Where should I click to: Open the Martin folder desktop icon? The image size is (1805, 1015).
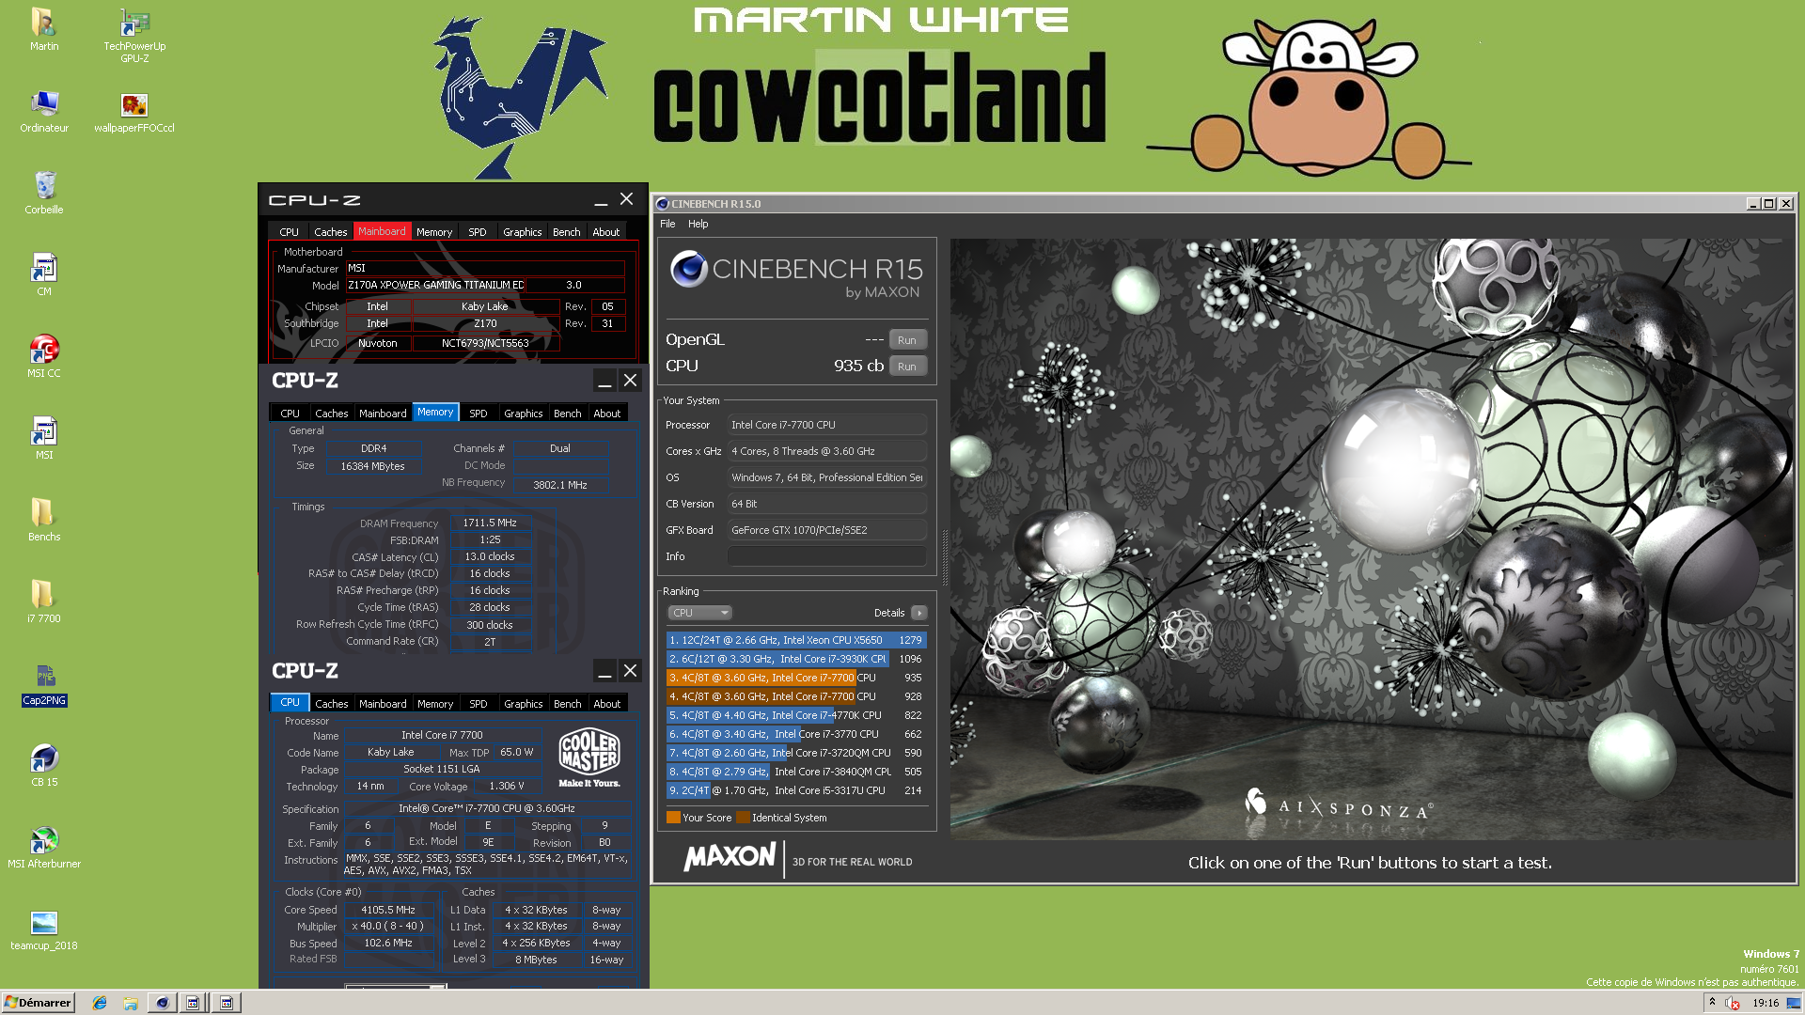(x=43, y=29)
